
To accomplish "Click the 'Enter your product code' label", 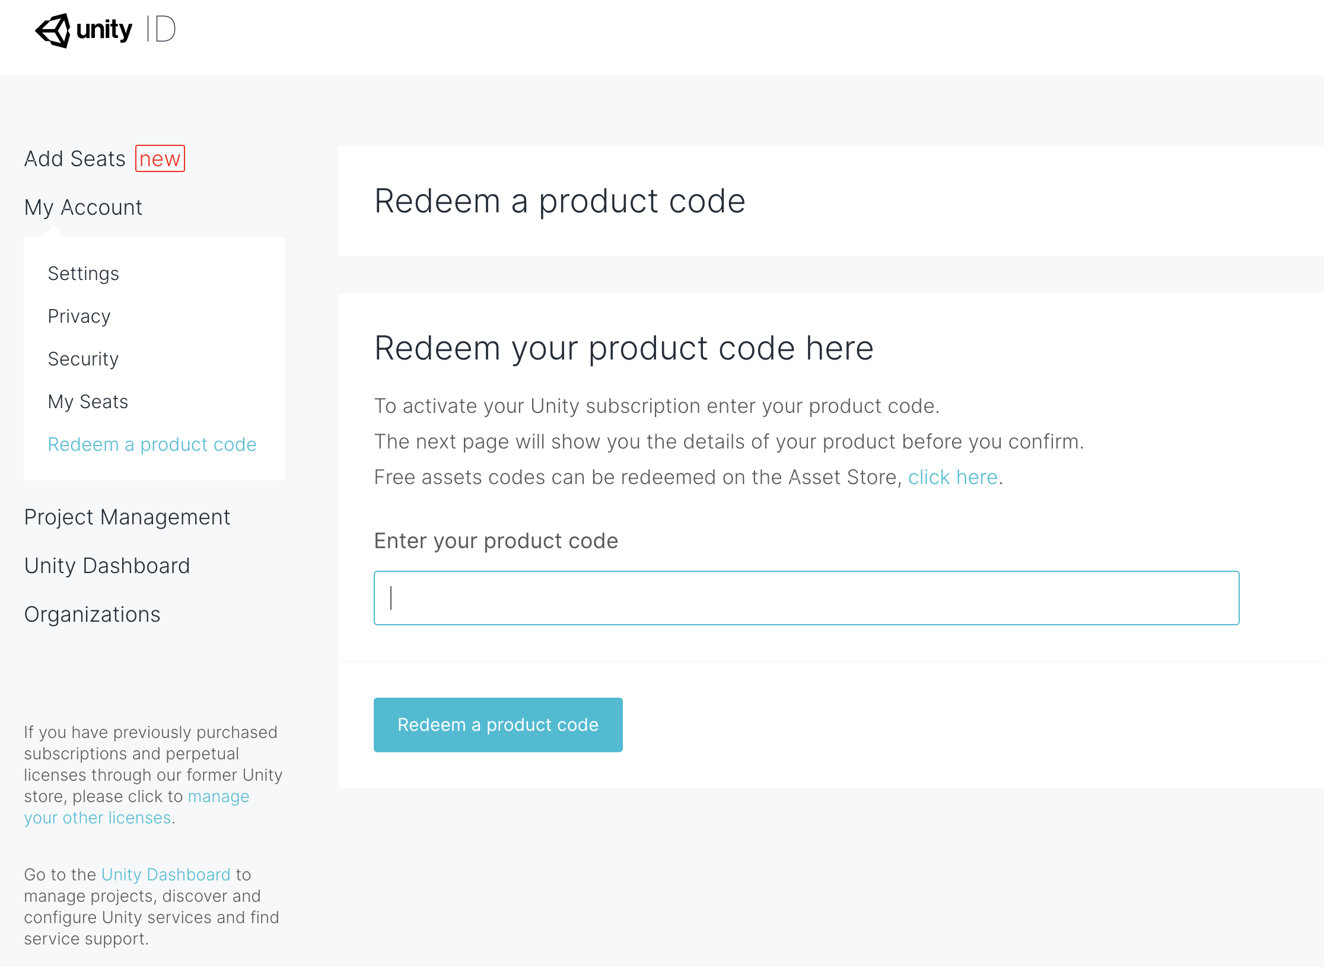I will coord(496,541).
